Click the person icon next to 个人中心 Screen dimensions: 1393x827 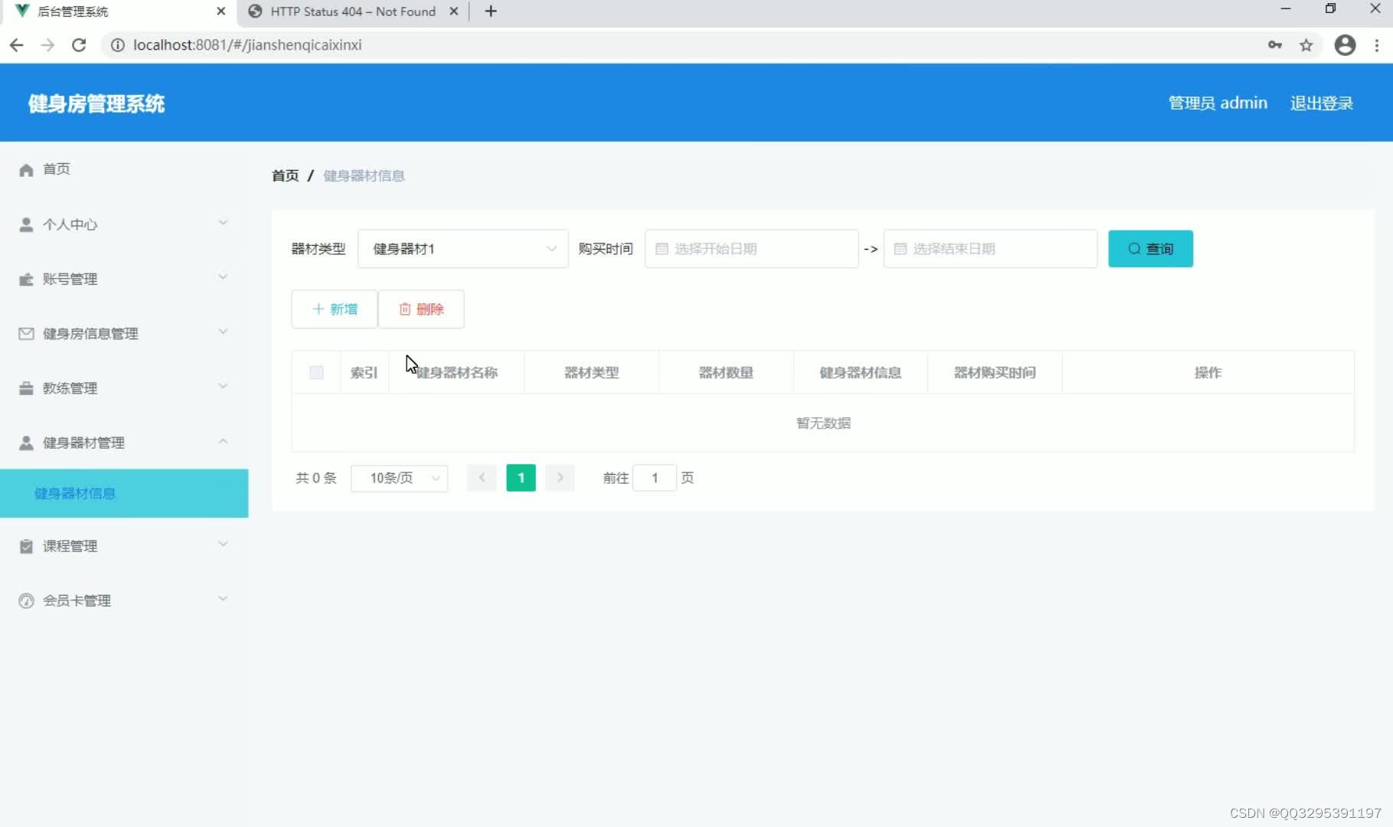pyautogui.click(x=26, y=224)
